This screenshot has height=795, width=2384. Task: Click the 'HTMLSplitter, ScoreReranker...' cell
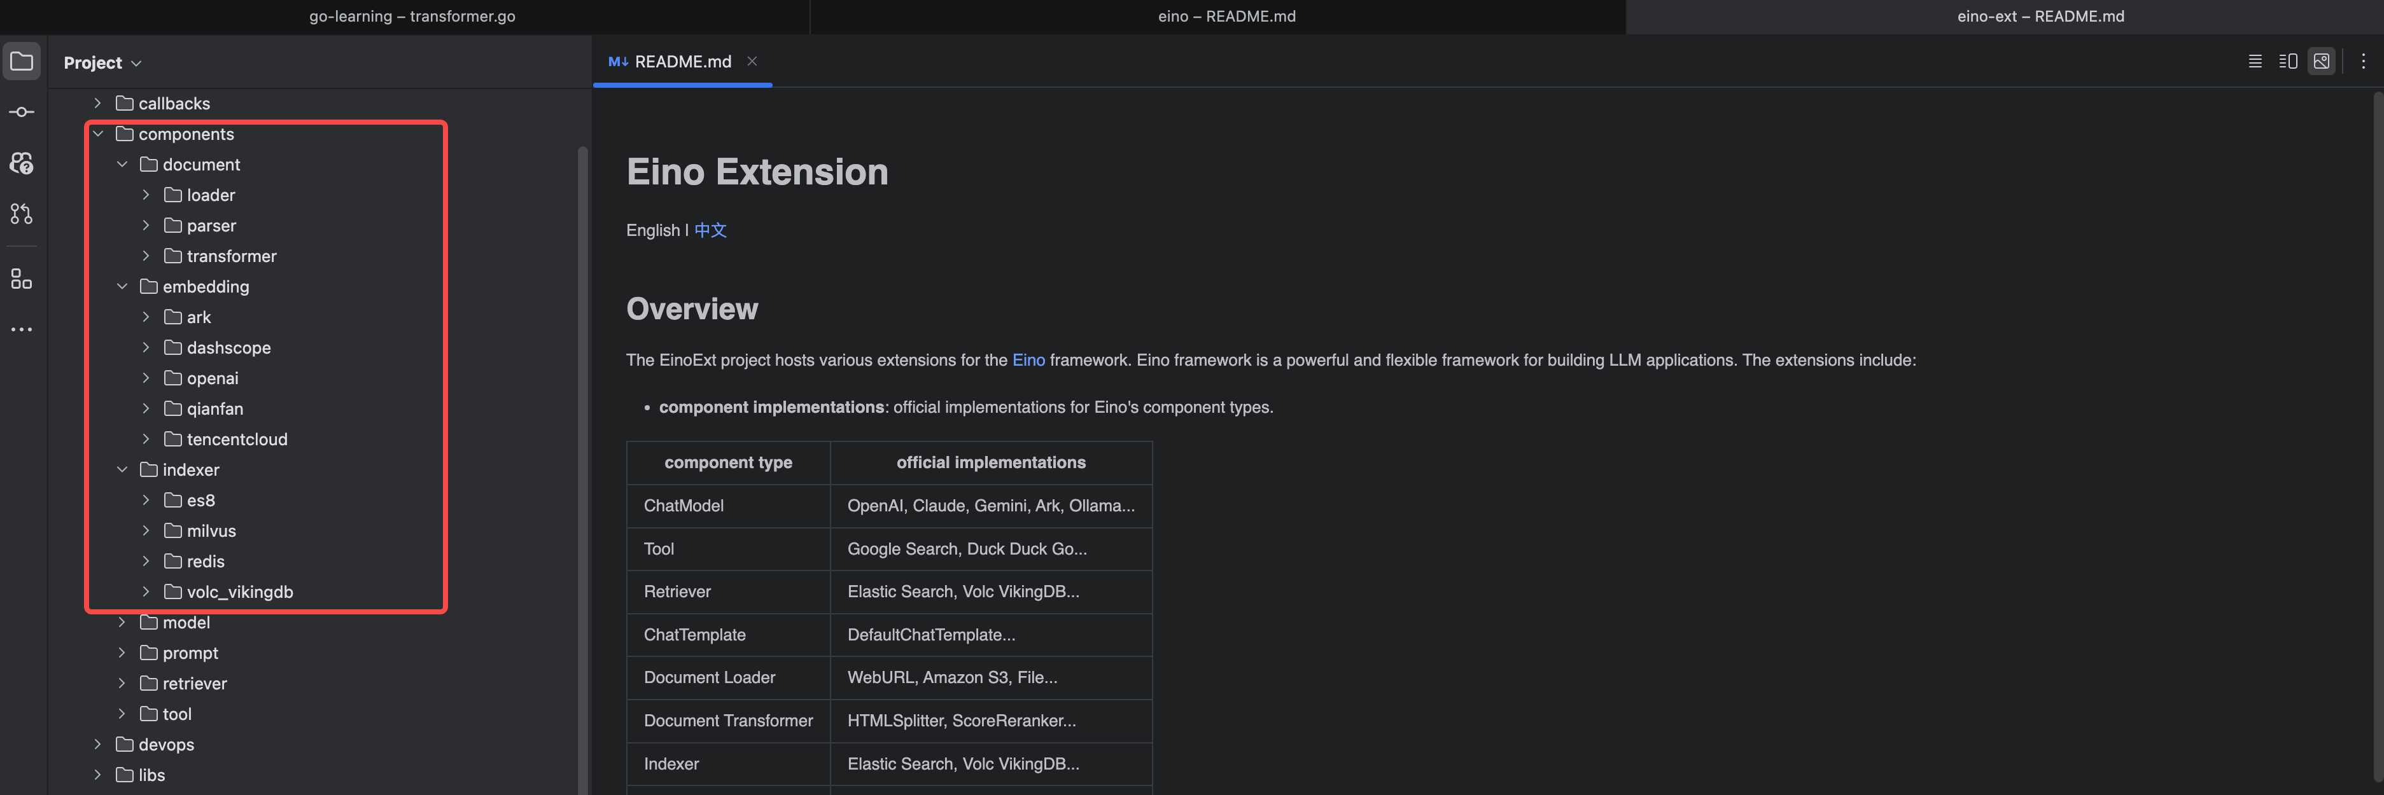(x=991, y=721)
